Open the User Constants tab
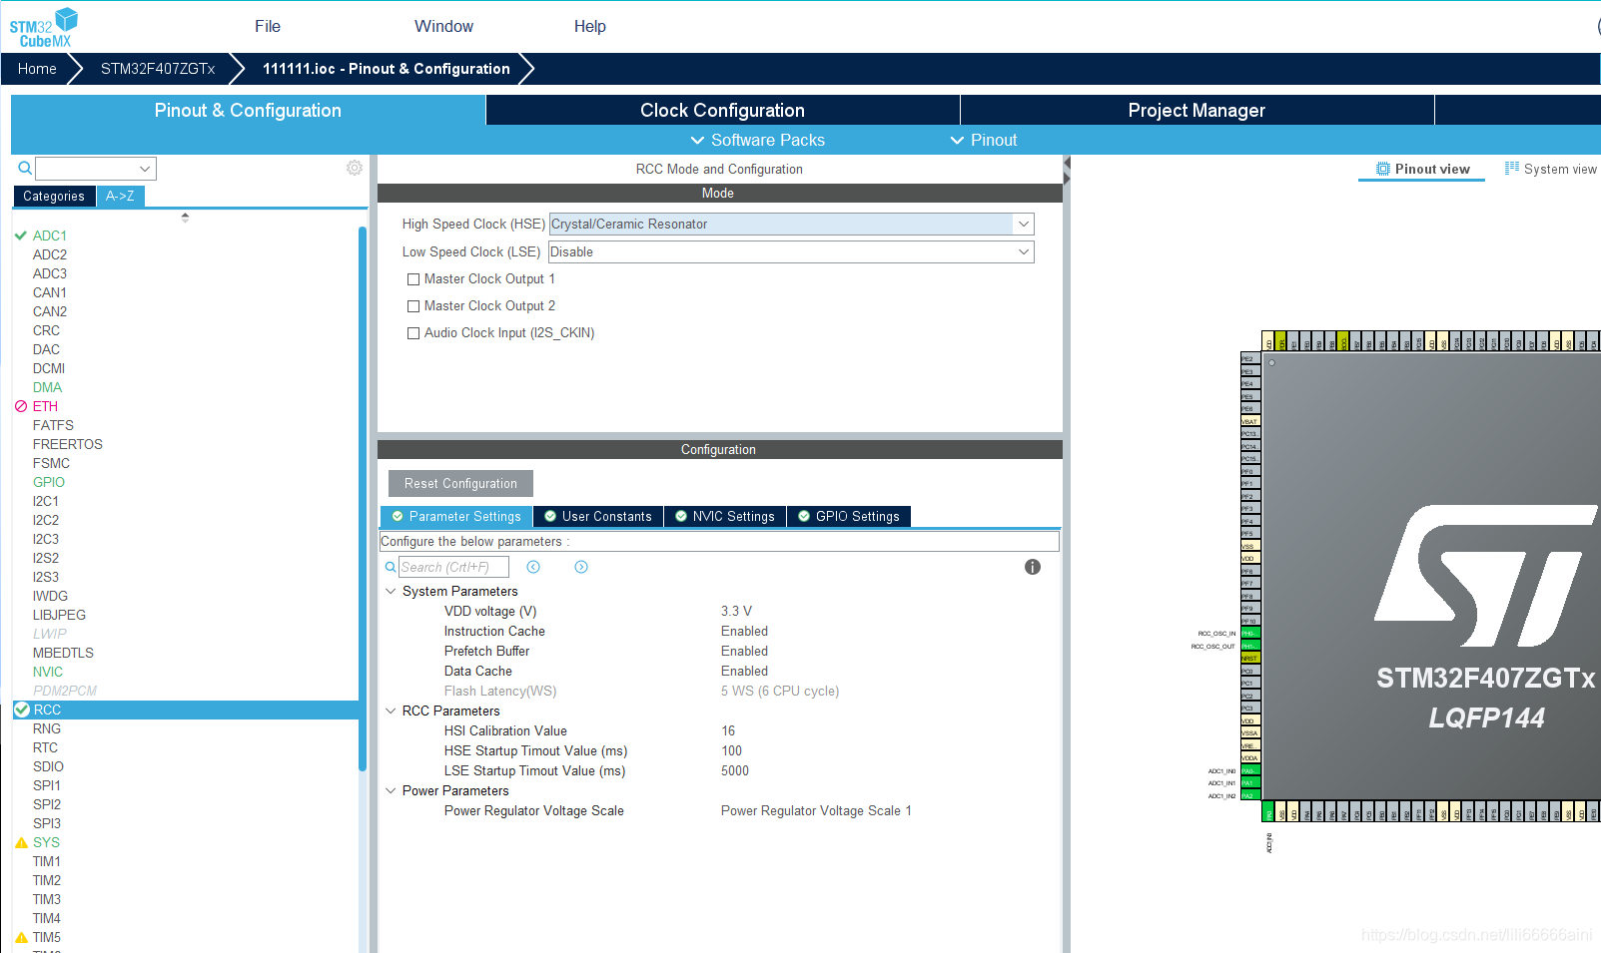The width and height of the screenshot is (1601, 953). [598, 516]
